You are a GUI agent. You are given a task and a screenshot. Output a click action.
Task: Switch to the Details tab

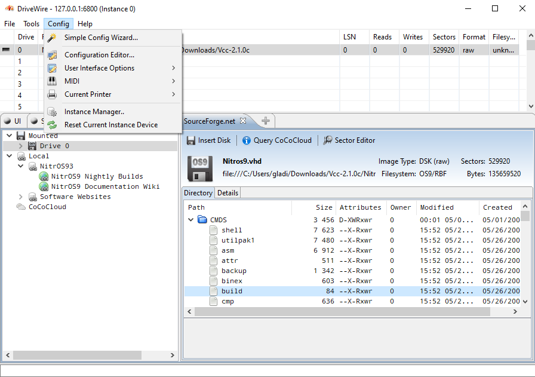227,193
